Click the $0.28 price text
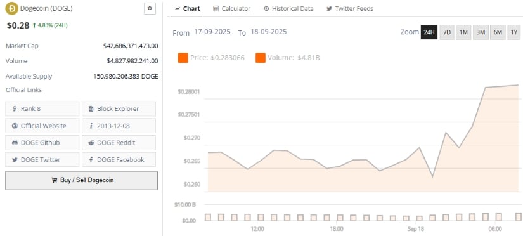The height and width of the screenshot is (236, 523). 18,25
